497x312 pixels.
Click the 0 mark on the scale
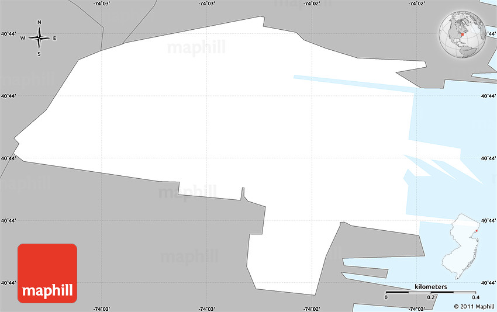386,297
